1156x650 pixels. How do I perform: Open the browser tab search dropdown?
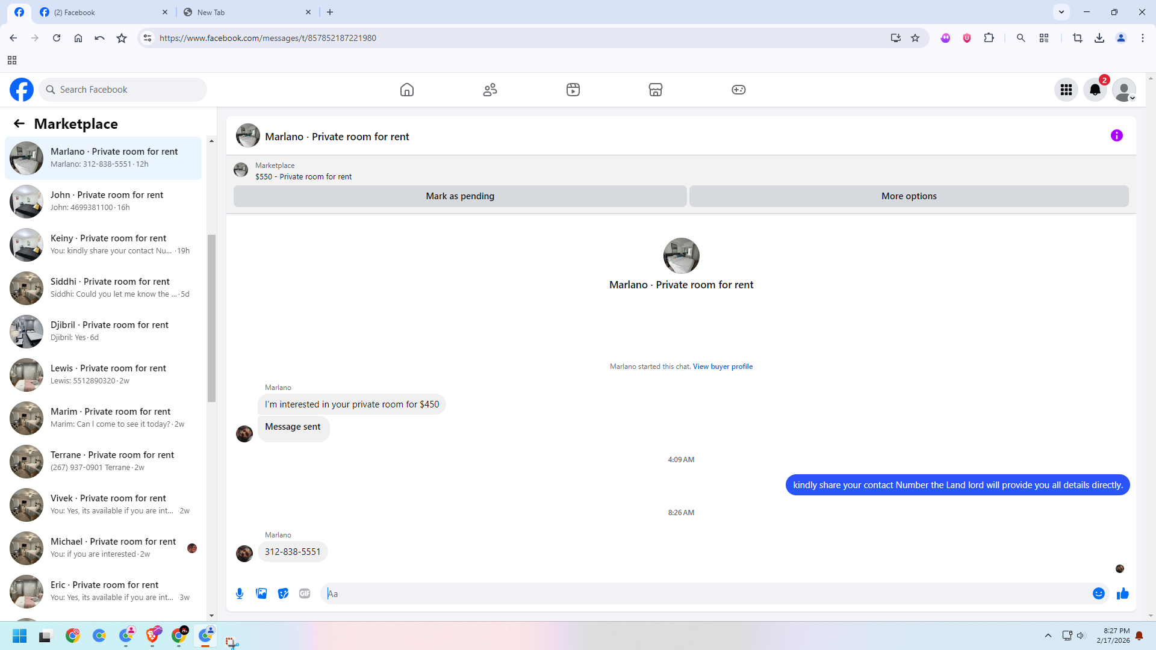click(1061, 12)
